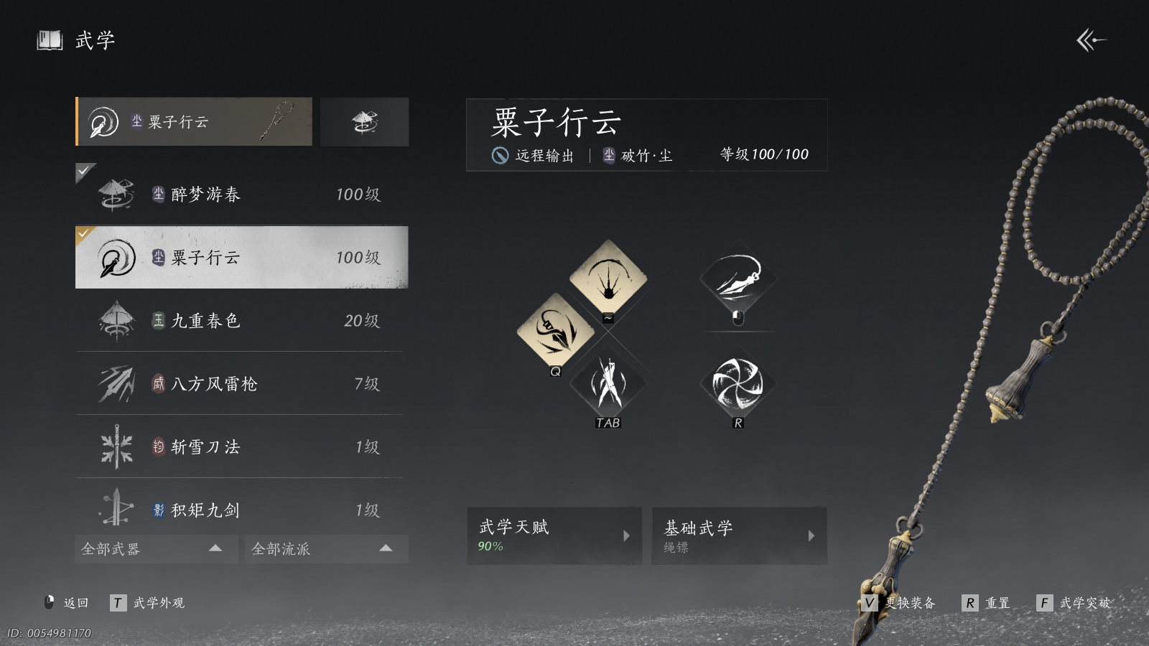Click the Q-key skill diamond icon
The image size is (1149, 646).
click(556, 332)
